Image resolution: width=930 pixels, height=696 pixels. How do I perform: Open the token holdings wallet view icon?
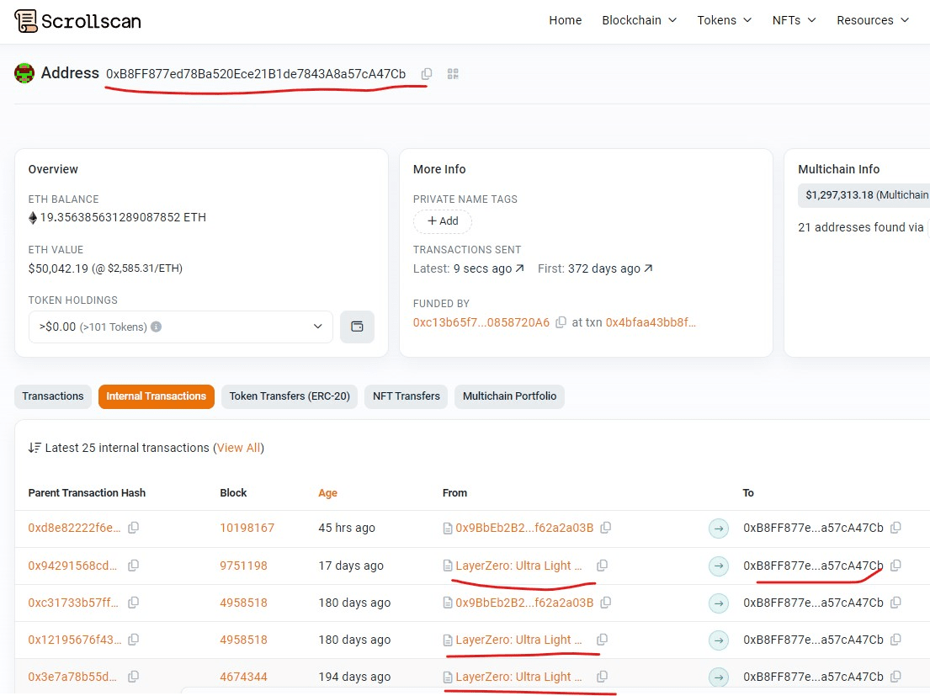pyautogui.click(x=357, y=327)
